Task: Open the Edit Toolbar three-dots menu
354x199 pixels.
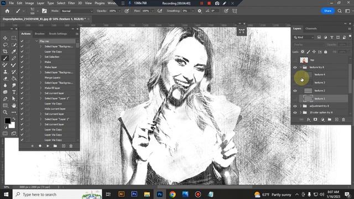Action: pos(14,112)
